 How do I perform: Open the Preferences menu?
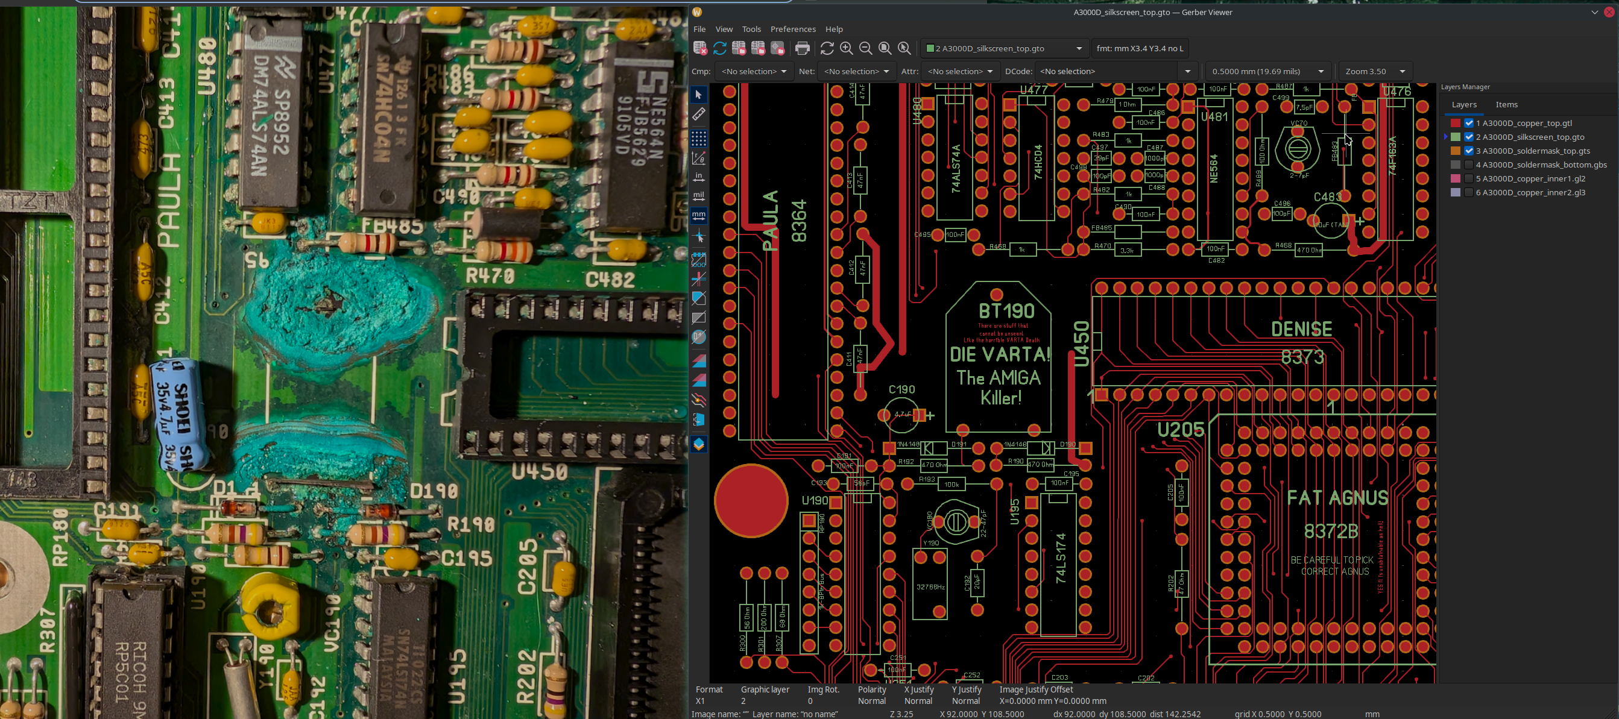tap(792, 29)
